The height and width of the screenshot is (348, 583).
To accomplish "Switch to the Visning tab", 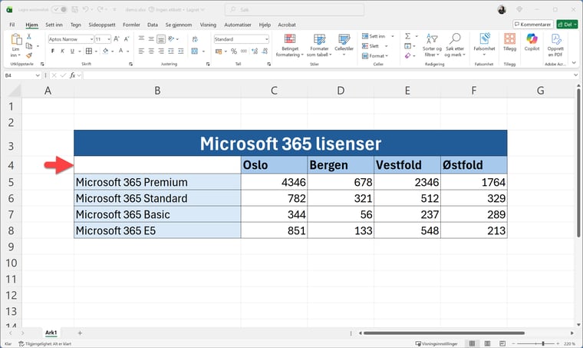I will click(x=208, y=25).
